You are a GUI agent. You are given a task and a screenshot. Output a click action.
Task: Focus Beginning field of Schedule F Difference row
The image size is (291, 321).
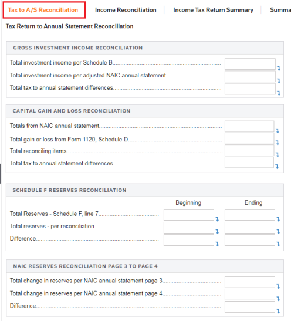coord(189,240)
